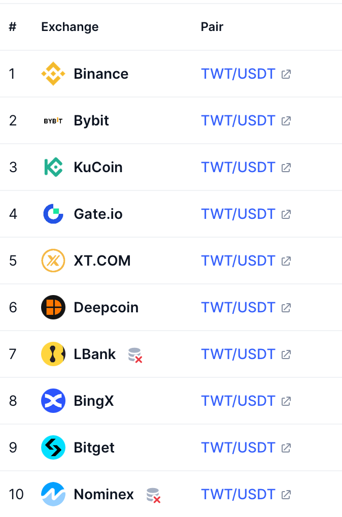Sort by the Pair column header
342x517 pixels.
pos(212,27)
